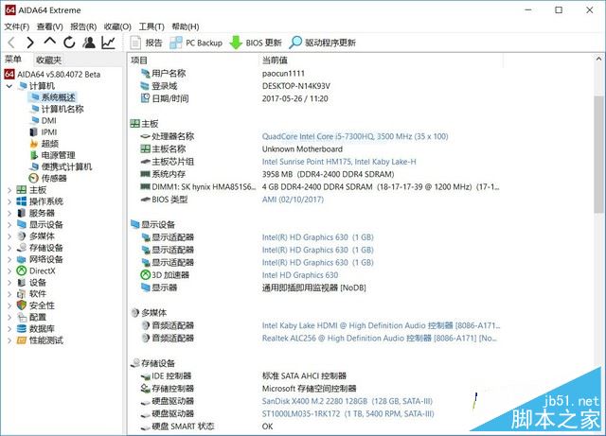Select the 主板名称 row

pyautogui.click(x=314, y=148)
